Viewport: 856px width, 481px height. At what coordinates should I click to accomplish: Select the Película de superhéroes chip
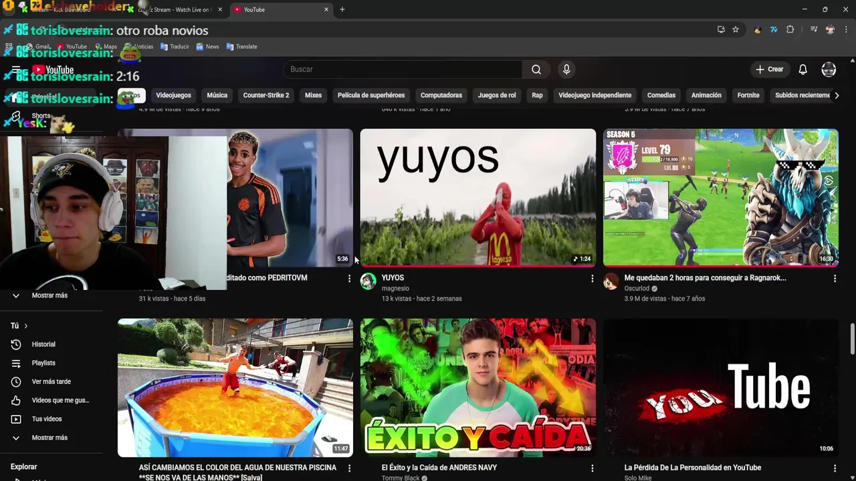[x=371, y=96]
